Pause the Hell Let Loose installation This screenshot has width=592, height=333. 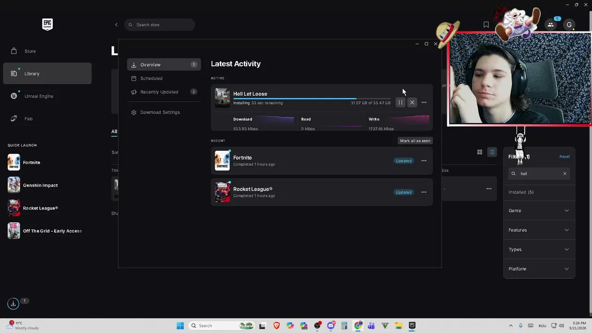(x=400, y=103)
